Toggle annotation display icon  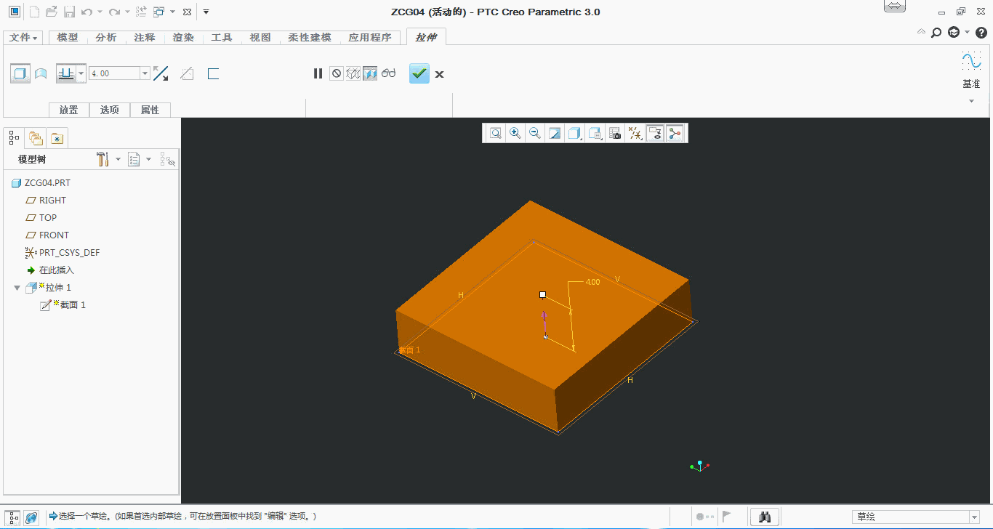[x=655, y=133]
